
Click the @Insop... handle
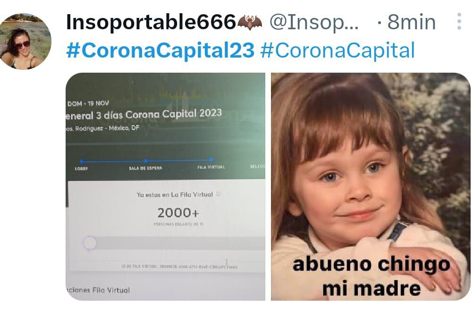314,22
